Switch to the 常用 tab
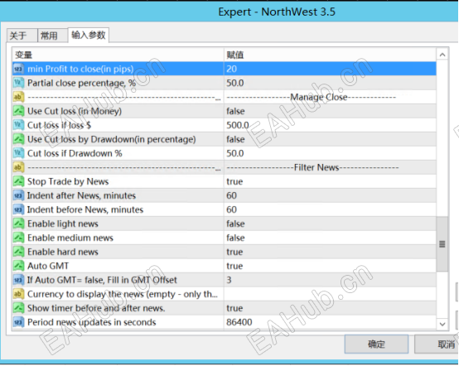Screen dimensions: 459x366 point(52,36)
